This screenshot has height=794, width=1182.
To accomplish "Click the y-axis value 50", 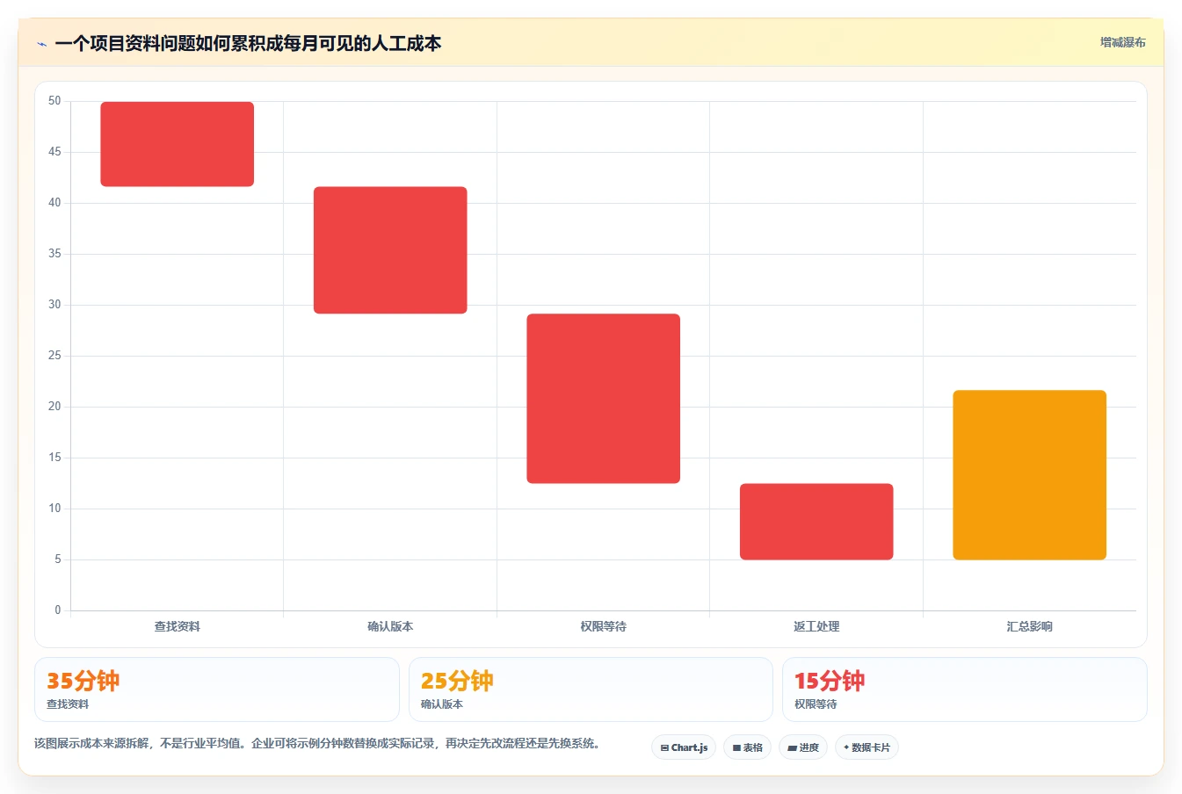I will [x=54, y=101].
